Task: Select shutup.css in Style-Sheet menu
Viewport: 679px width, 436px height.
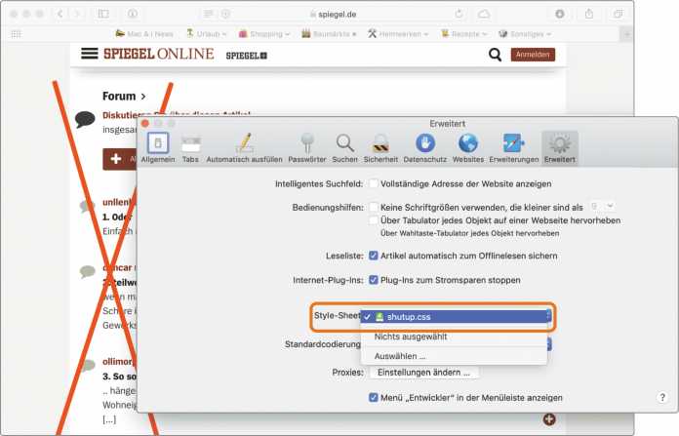Action: click(x=454, y=316)
